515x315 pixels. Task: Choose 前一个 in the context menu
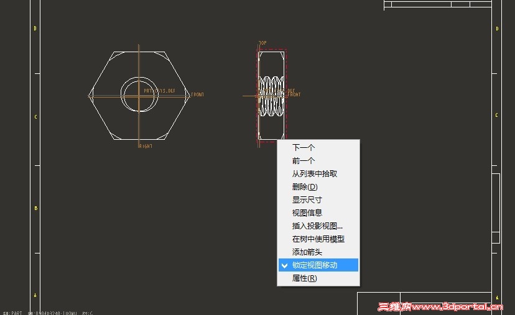click(318, 160)
